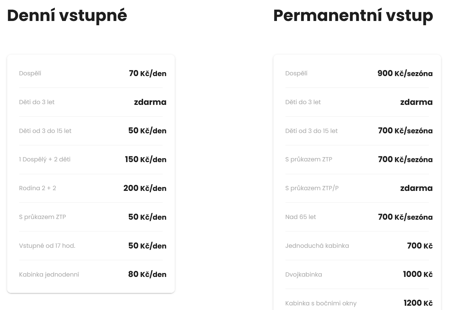Screen dimensions: 451x310
Task: Click the "S průkazem ZTP/P" label
Action: [x=312, y=188]
